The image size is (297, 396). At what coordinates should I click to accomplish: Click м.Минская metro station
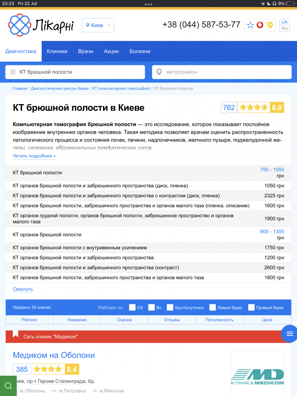112,391
